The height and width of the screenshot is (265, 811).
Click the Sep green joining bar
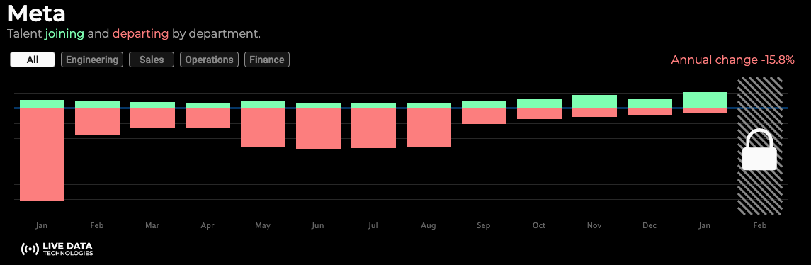[484, 105]
